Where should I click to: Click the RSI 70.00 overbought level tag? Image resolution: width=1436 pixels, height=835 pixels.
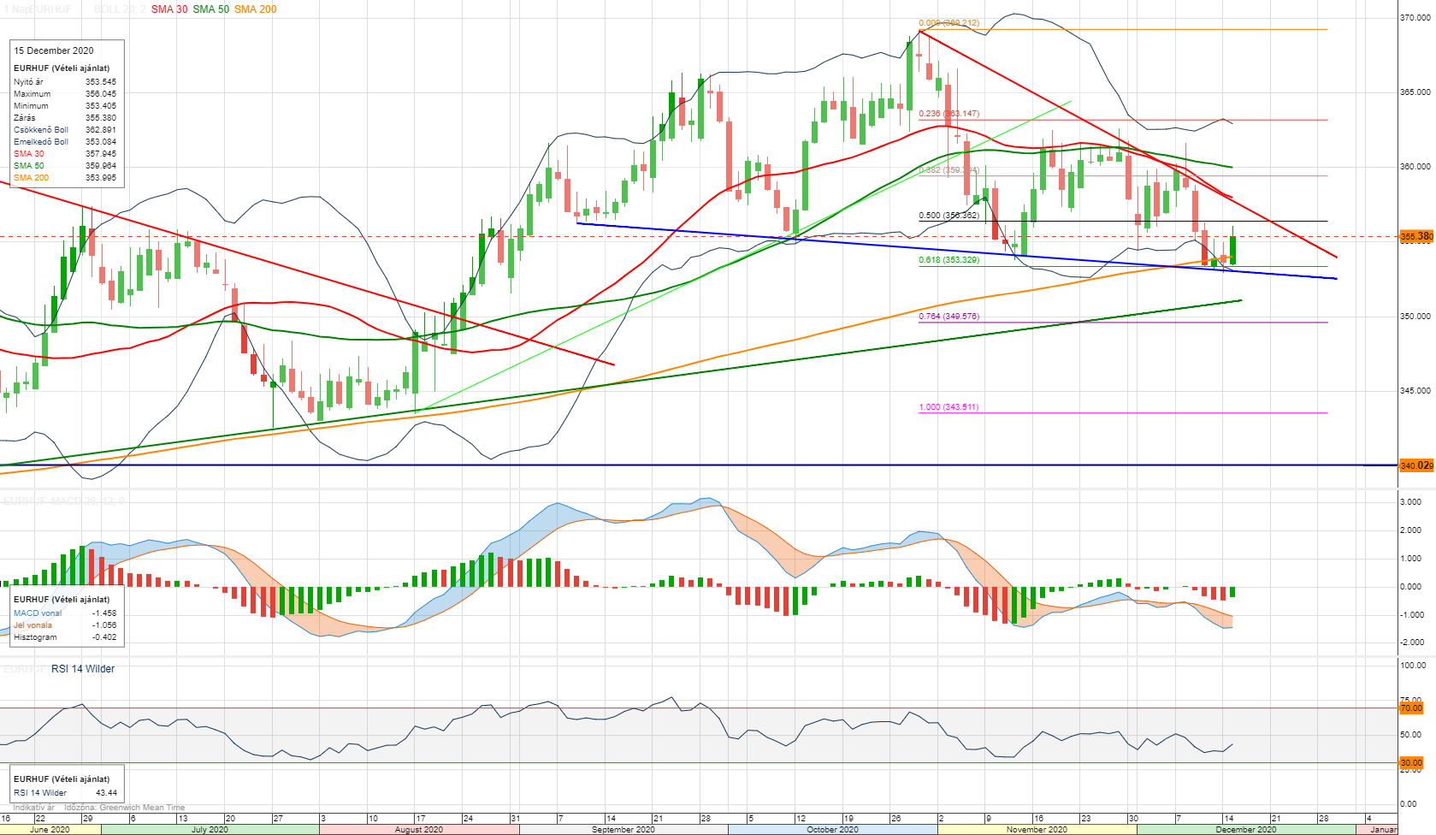pos(1410,708)
